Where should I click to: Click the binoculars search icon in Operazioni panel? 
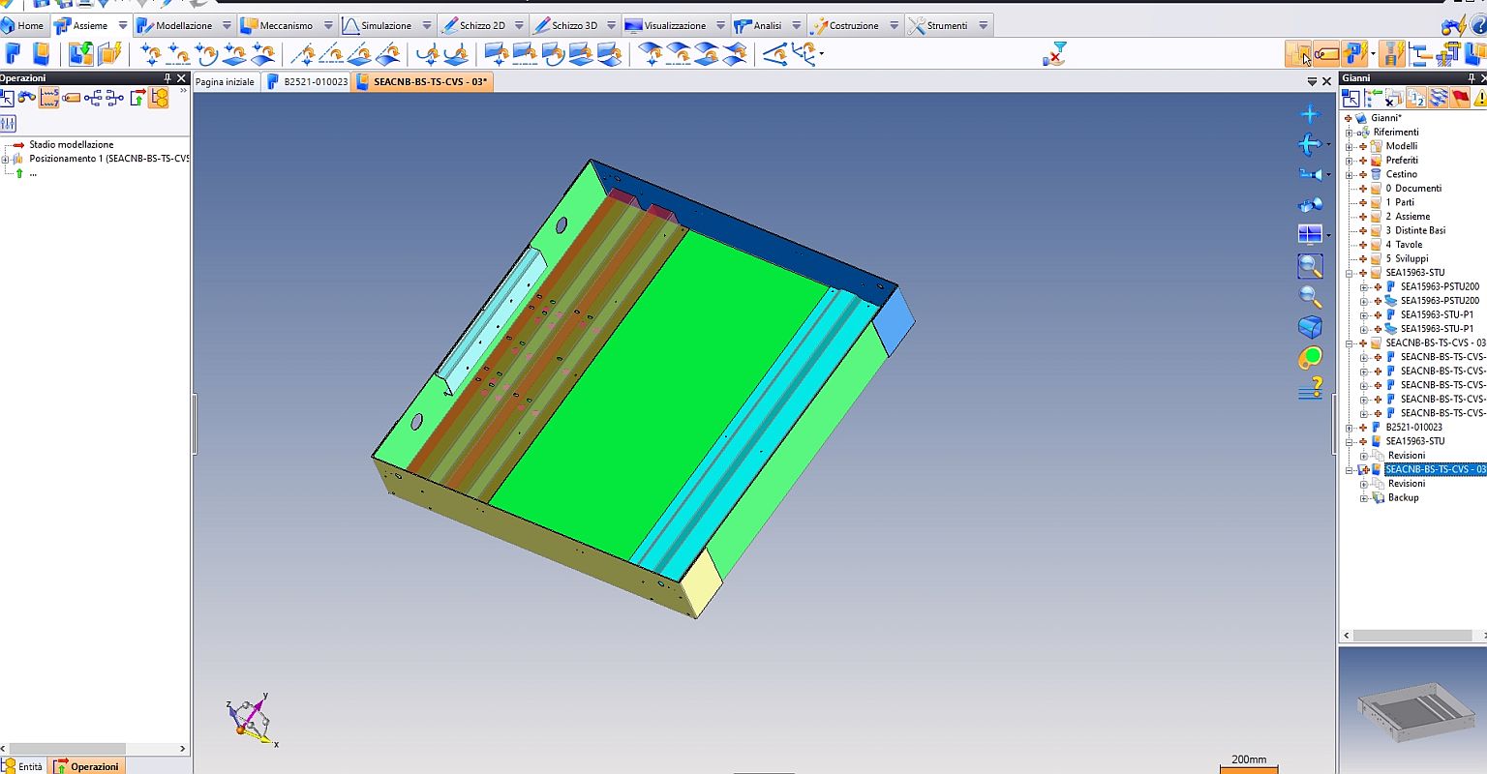point(27,98)
